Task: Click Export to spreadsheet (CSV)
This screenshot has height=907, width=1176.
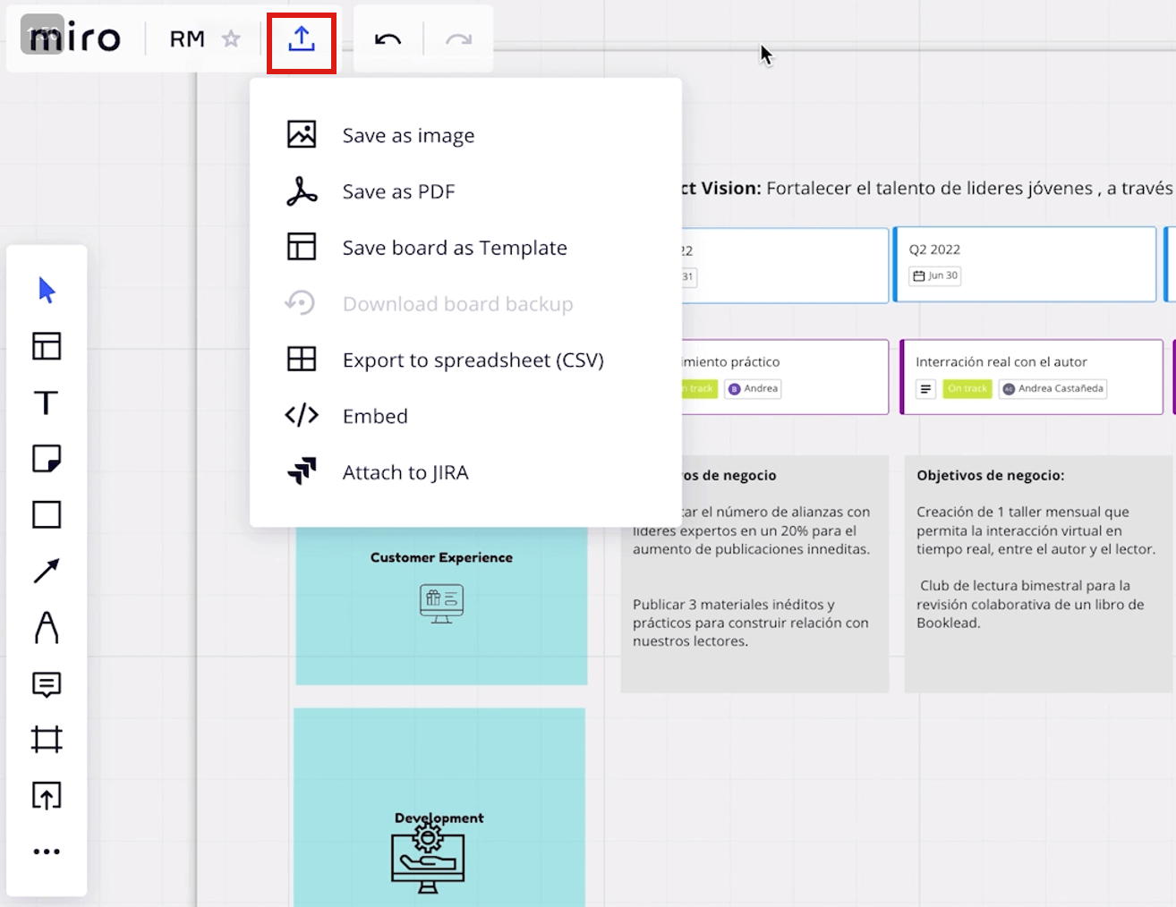Action: point(473,360)
